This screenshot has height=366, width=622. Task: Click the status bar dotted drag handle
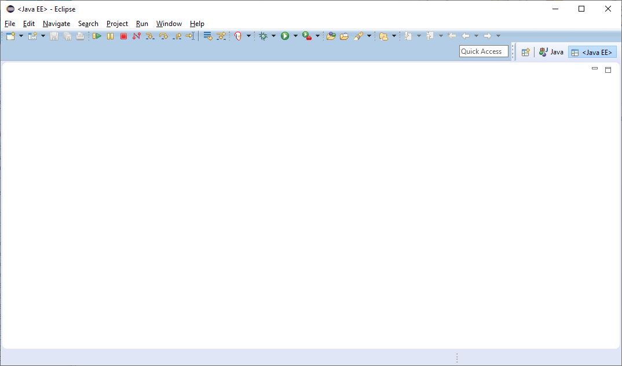click(457, 358)
